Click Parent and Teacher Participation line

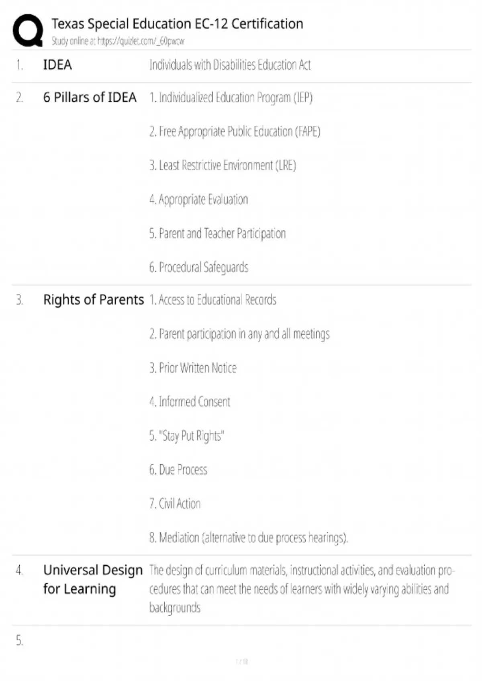pyautogui.click(x=217, y=233)
